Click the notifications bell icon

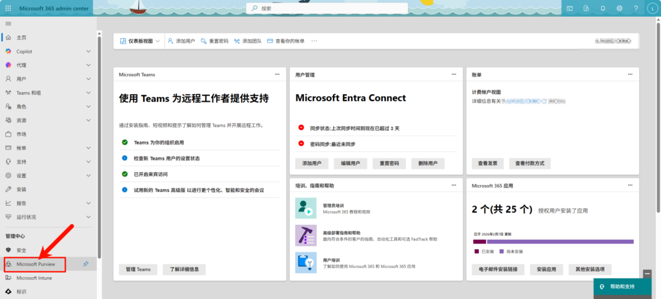coord(603,8)
